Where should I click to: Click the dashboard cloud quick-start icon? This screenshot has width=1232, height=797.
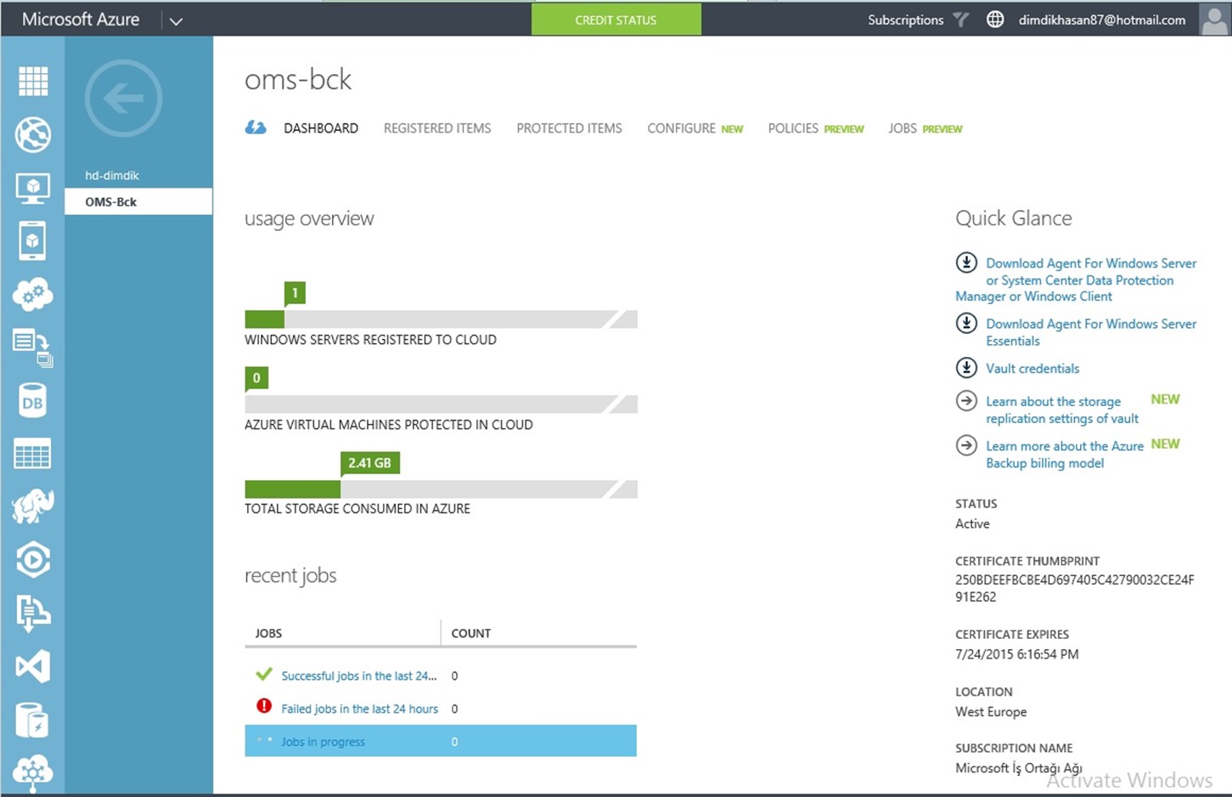coord(256,127)
